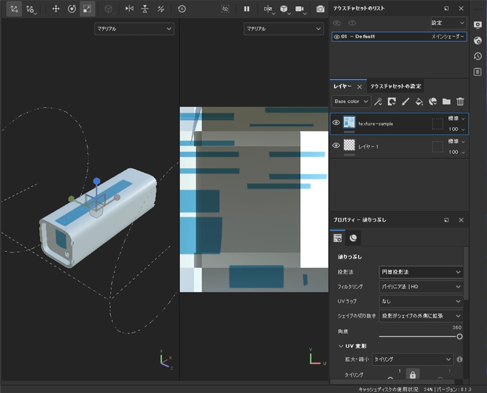The image size is (487, 393).
Task: Hide the レイヤー 1 layer
Action: pos(336,145)
